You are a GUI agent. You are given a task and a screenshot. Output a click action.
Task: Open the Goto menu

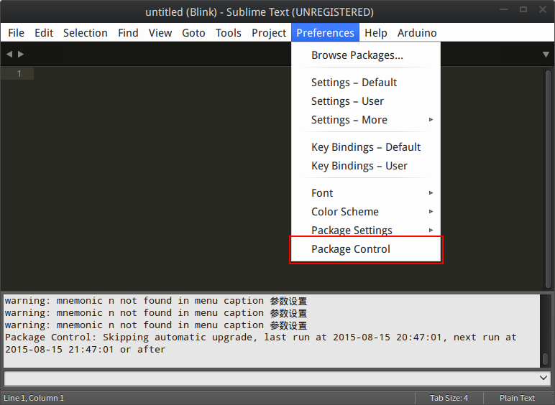tap(193, 33)
